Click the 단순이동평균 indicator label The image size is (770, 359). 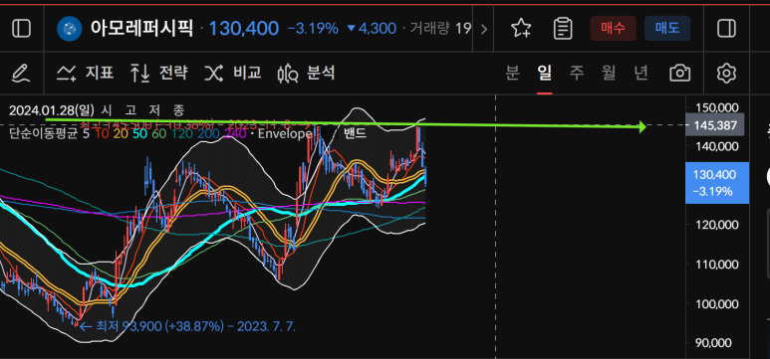pyautogui.click(x=43, y=133)
